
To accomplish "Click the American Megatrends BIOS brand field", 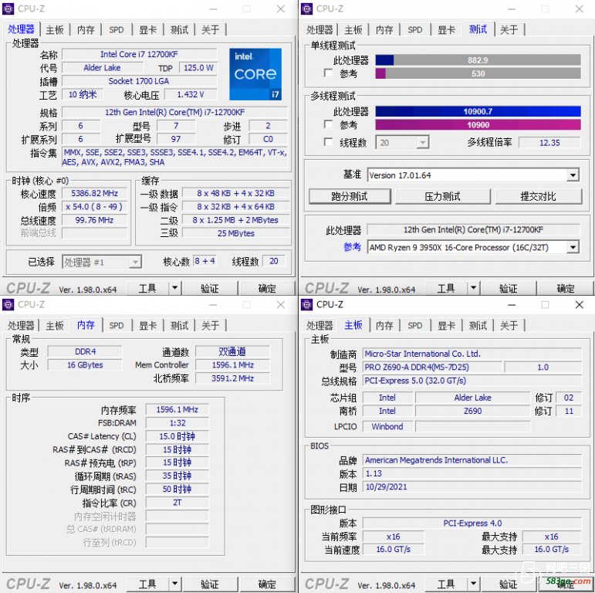I will (x=472, y=460).
